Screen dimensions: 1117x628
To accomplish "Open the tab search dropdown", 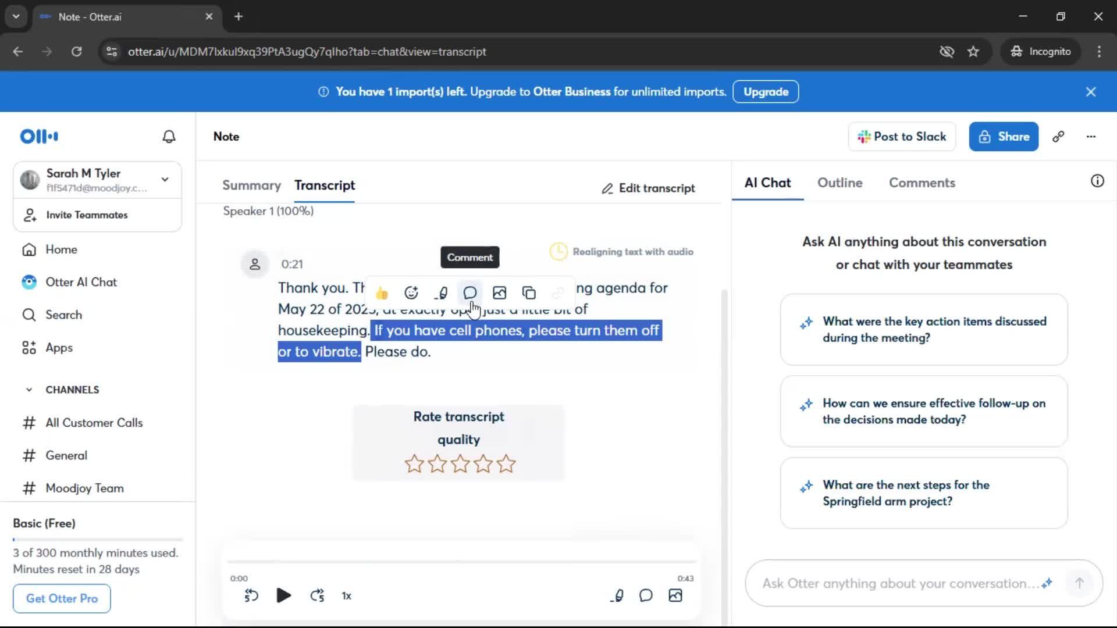I will click(16, 16).
